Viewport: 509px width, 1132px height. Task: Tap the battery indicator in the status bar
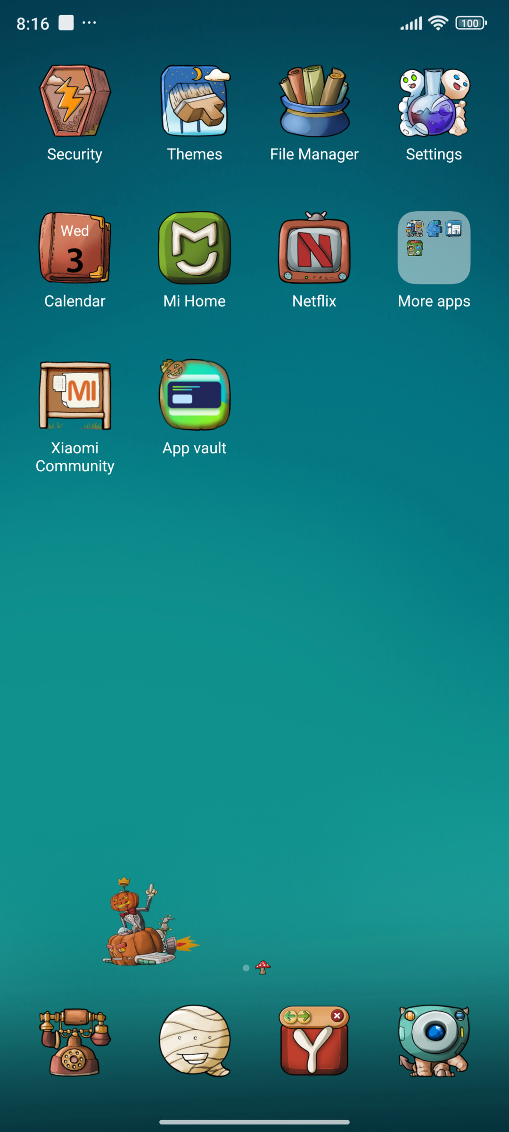coord(471,23)
